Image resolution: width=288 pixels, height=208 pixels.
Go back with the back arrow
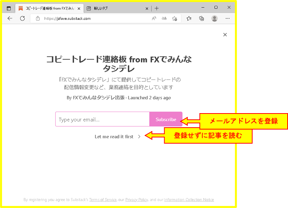point(10,18)
